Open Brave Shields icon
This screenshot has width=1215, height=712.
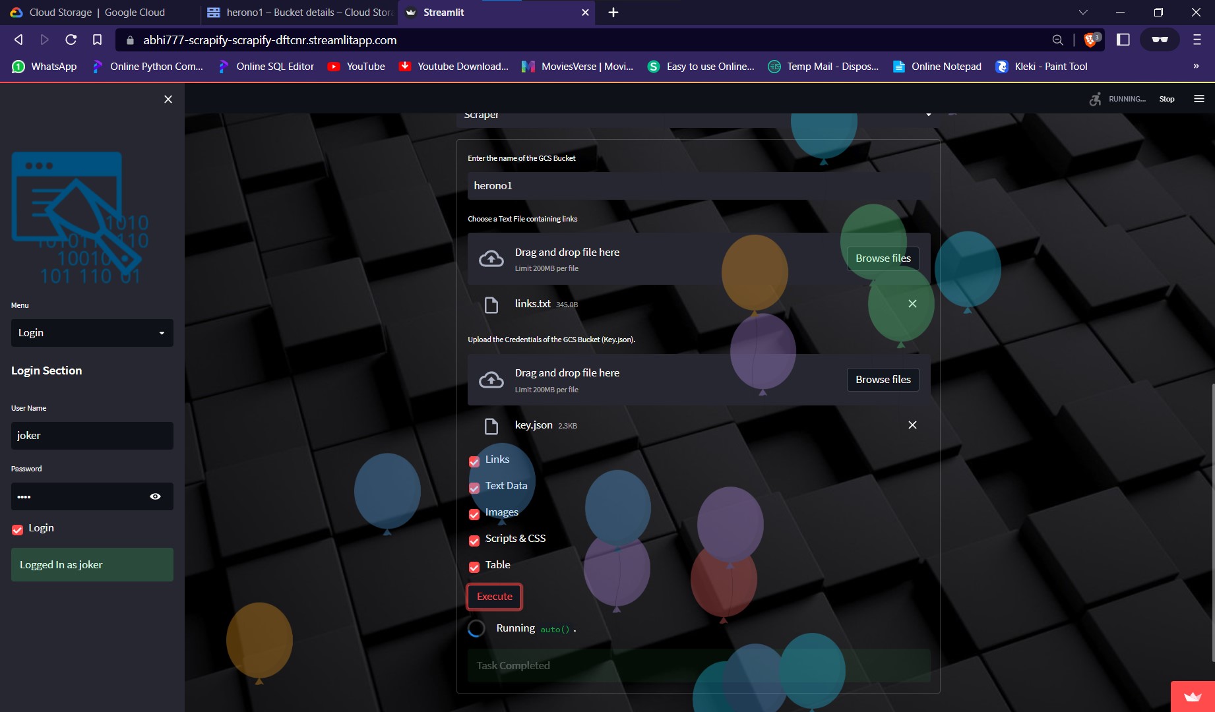[1092, 40]
